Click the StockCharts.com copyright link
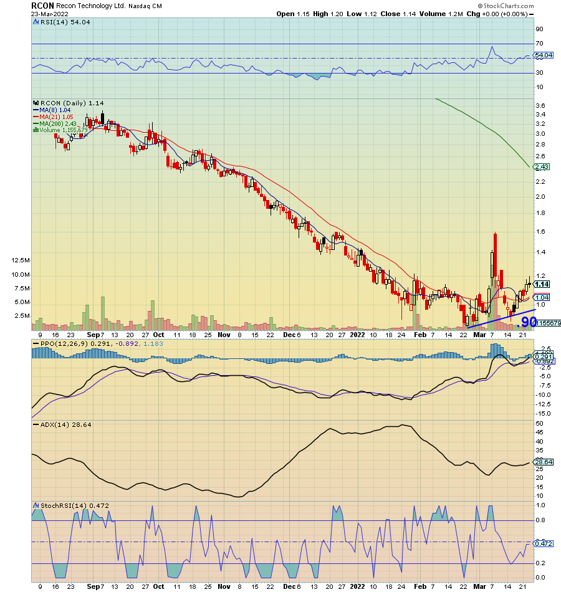Image resolution: width=561 pixels, height=592 pixels. click(506, 6)
